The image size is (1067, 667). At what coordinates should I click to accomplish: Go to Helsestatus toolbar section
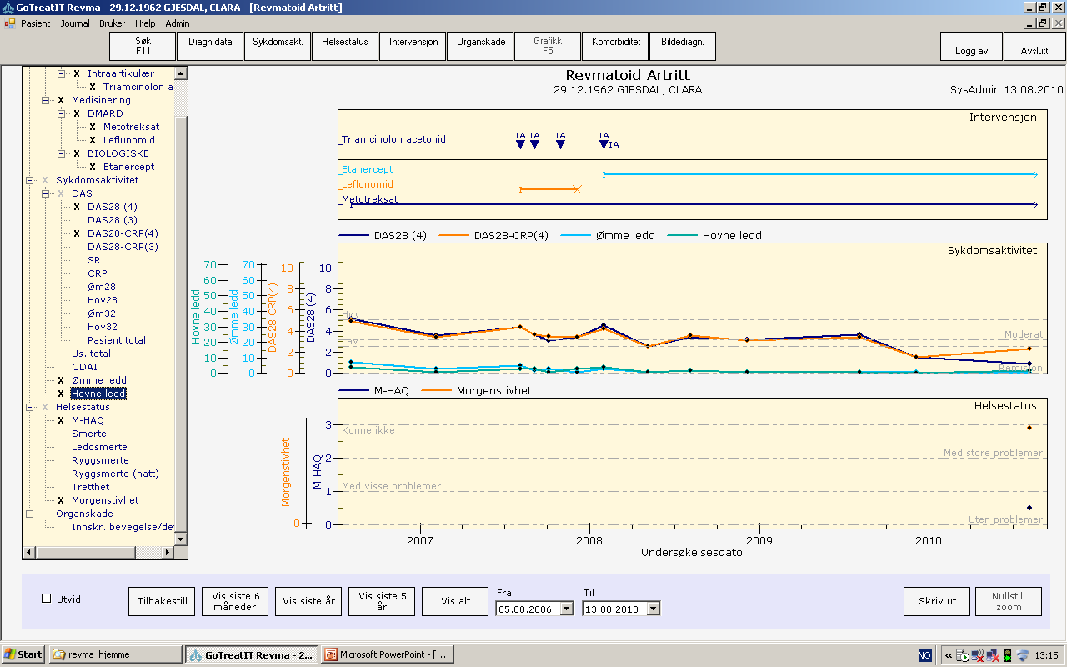(x=345, y=46)
